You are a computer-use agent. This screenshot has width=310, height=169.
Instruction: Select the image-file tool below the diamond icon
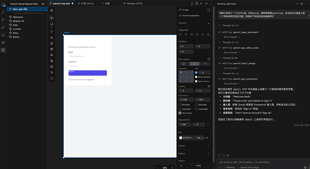click(x=52, y=61)
